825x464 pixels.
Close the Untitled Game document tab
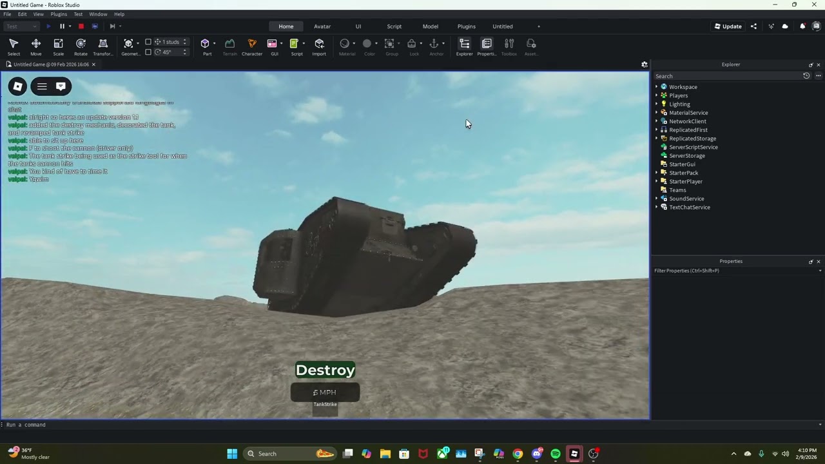tap(93, 64)
